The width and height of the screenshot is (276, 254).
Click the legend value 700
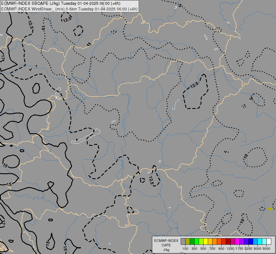point(213,249)
